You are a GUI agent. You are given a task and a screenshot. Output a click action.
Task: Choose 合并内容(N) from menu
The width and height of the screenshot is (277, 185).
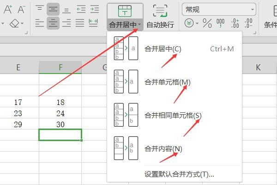coord(163,148)
